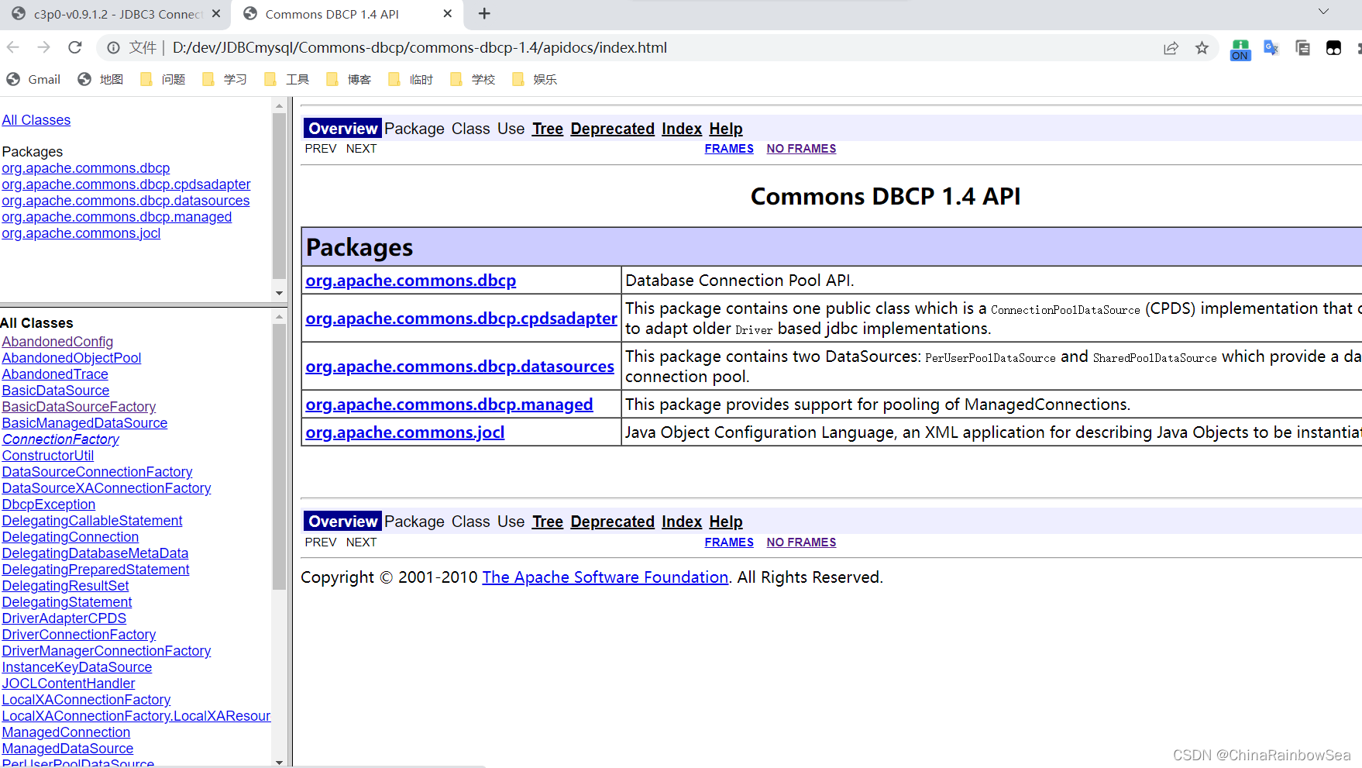Click Deprecated in the top navigation bar
This screenshot has height=768, width=1362.
tap(613, 129)
